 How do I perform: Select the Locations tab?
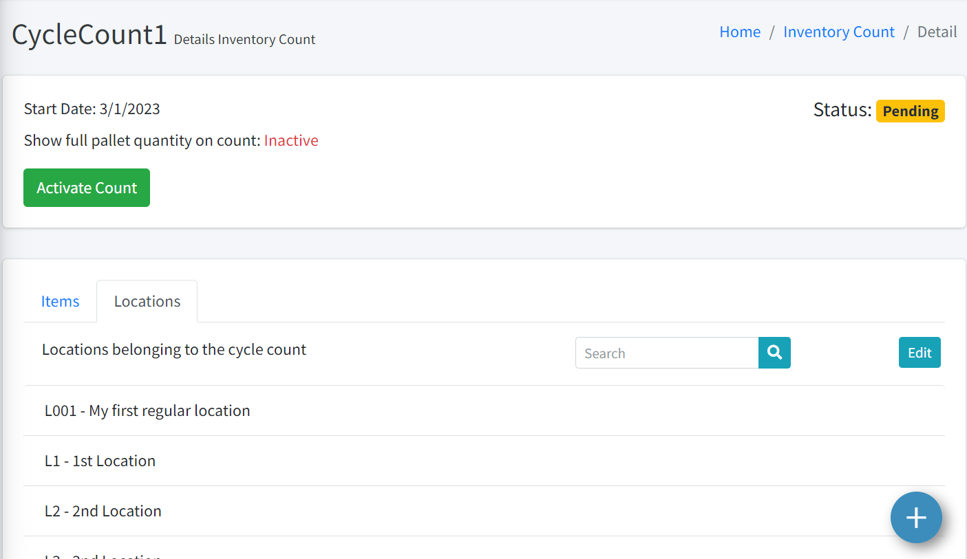point(147,301)
